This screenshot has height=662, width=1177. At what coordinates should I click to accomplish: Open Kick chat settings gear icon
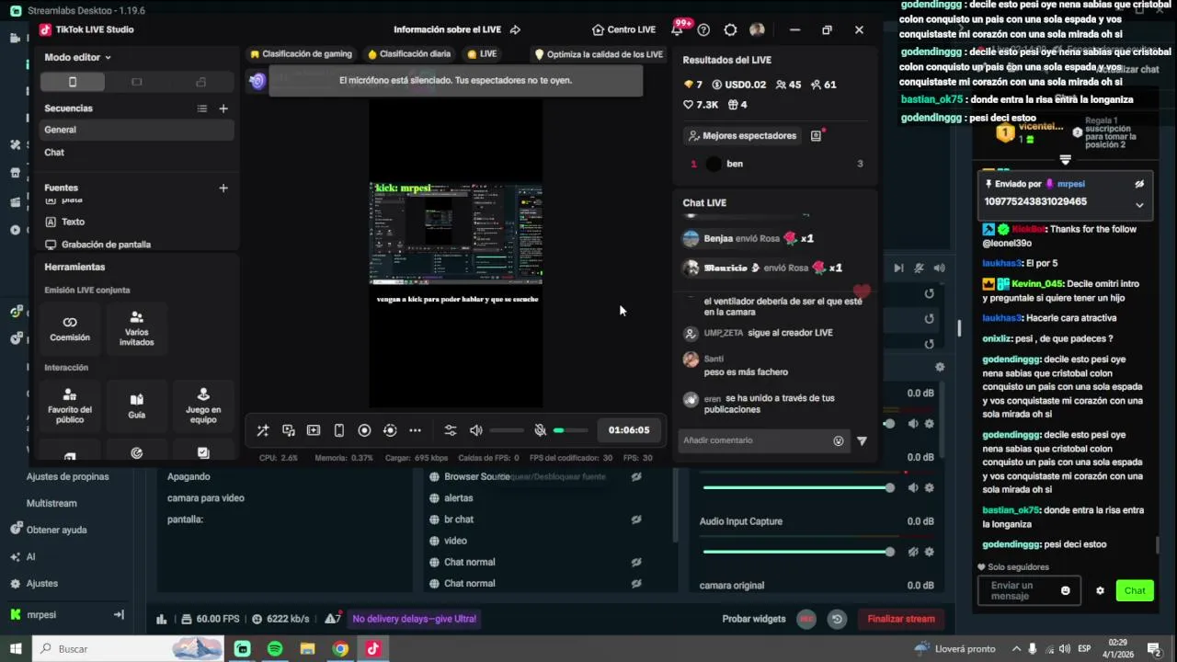tap(1100, 590)
